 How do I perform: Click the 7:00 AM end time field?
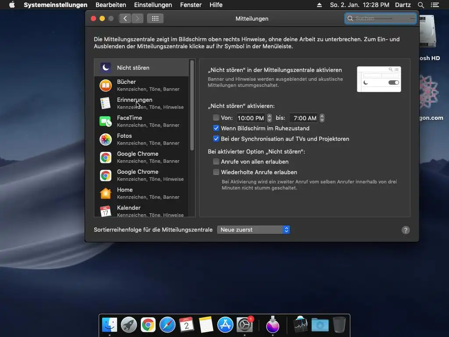pyautogui.click(x=303, y=118)
